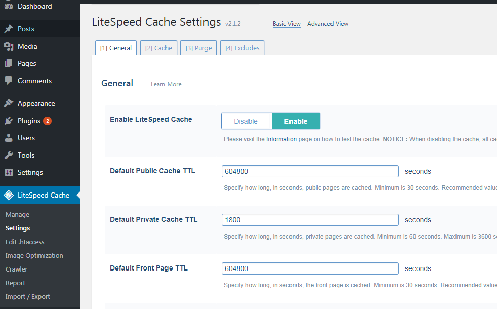Click the Default Front Page TTL field

click(x=310, y=268)
